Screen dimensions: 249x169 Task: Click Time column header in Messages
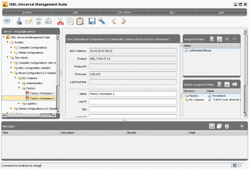tap(31, 133)
